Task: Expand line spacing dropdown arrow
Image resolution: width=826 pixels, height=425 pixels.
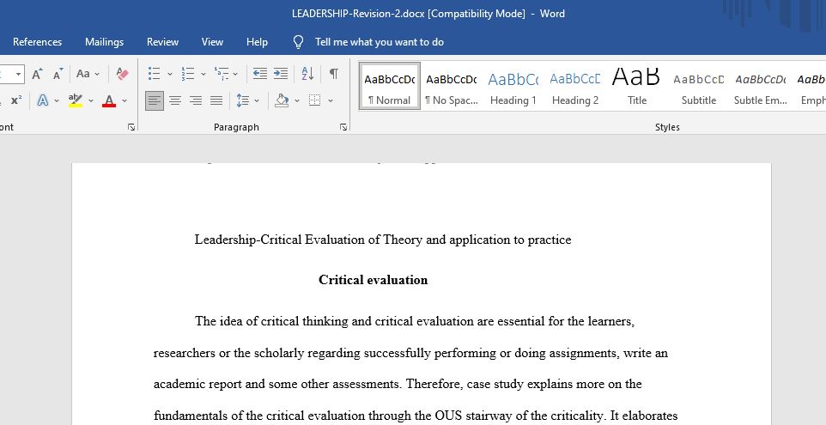Action: click(257, 100)
